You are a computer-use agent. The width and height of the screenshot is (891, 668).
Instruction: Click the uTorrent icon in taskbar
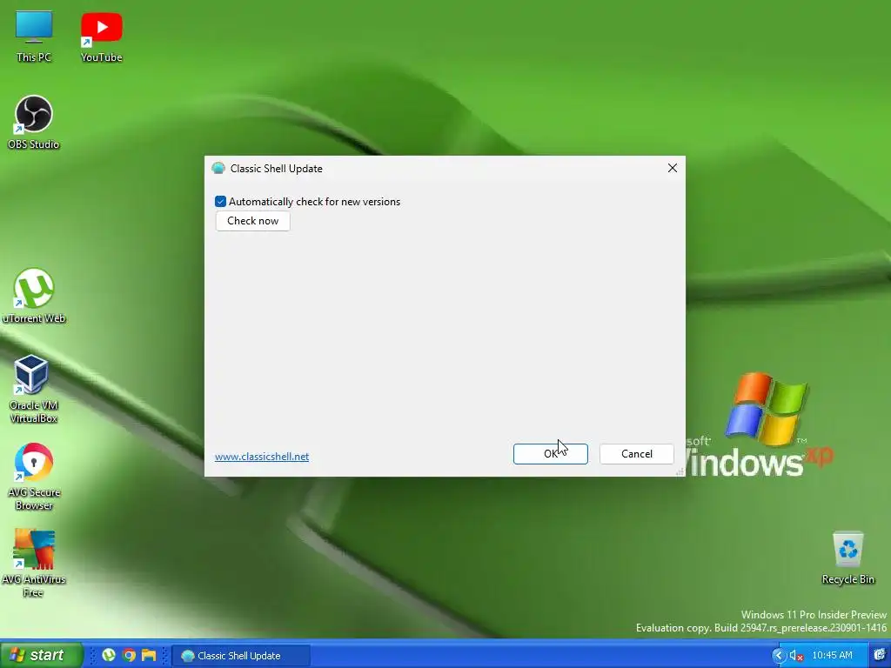coord(109,655)
